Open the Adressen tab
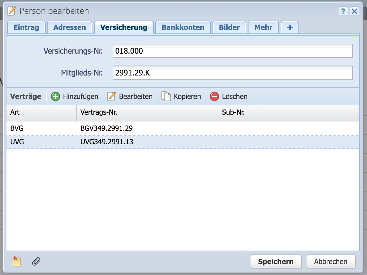 [70, 28]
